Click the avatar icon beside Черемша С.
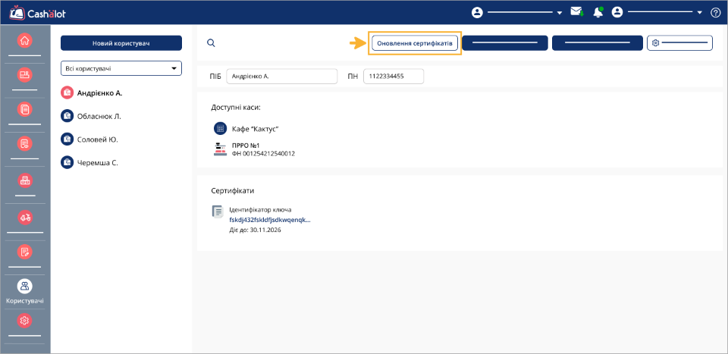Screen dimensions: 728x354 click(67, 162)
